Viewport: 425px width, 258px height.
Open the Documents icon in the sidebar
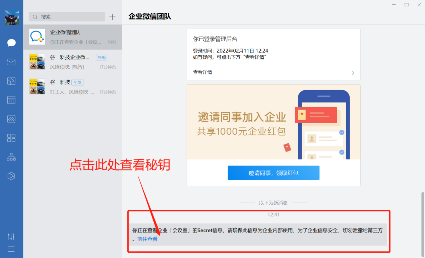point(11,81)
